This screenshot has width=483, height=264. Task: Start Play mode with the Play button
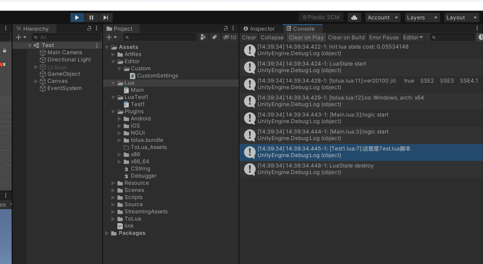pos(77,18)
